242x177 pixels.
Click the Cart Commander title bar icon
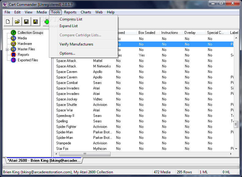[5, 5]
